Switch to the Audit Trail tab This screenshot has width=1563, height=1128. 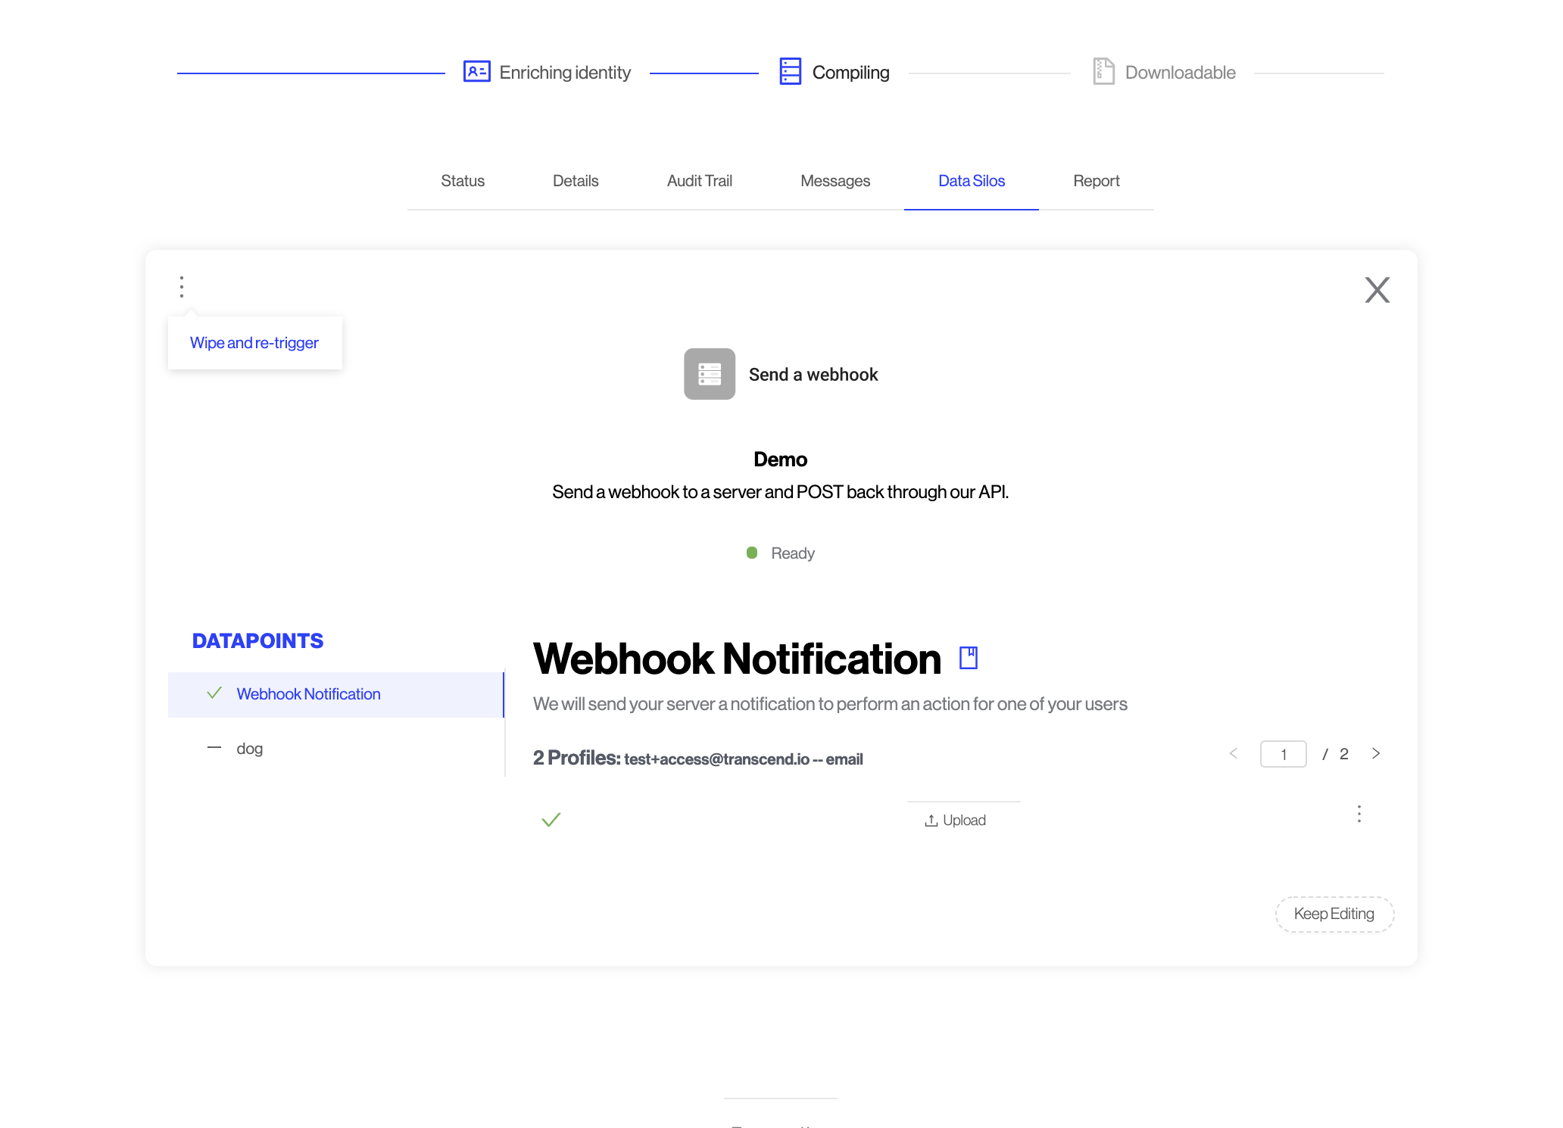pyautogui.click(x=700, y=181)
